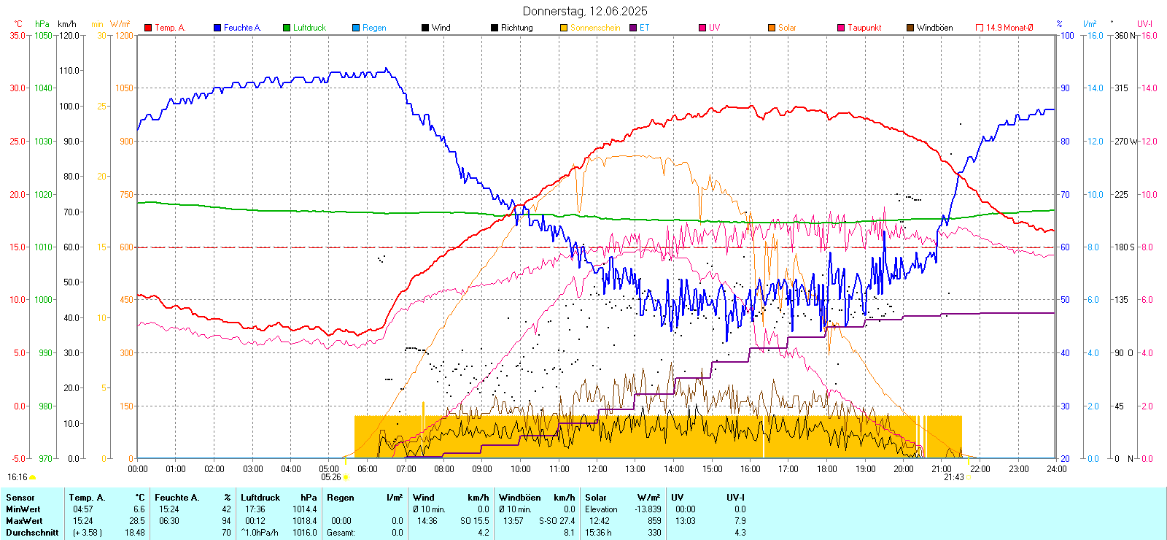Select the Sensor column header in table
This screenshot has height=540, width=1167.
coord(20,498)
